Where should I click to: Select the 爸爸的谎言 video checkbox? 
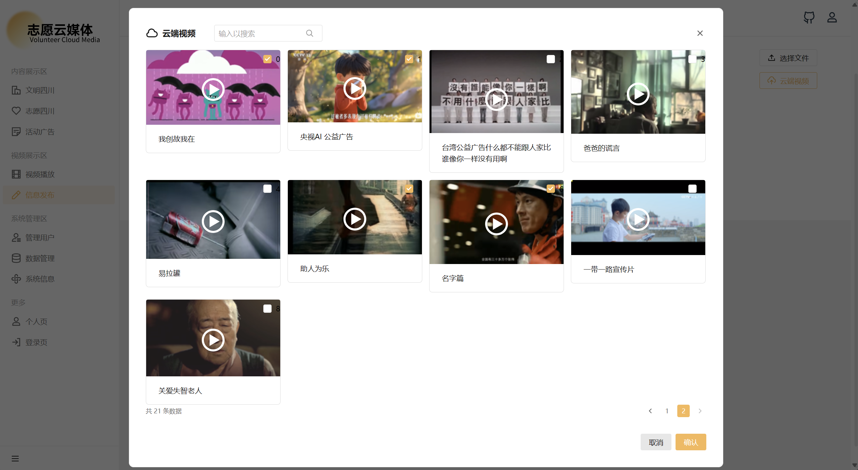point(692,59)
